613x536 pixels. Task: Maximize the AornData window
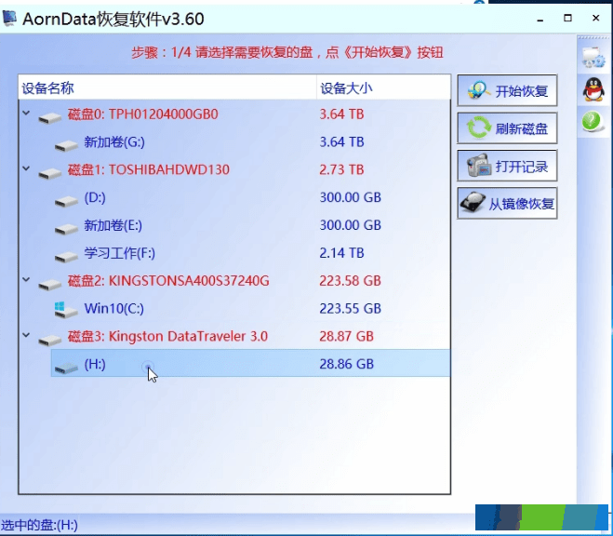pyautogui.click(x=568, y=18)
